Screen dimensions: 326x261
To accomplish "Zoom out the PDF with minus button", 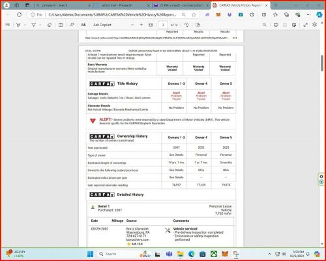I will click(x=132, y=25).
